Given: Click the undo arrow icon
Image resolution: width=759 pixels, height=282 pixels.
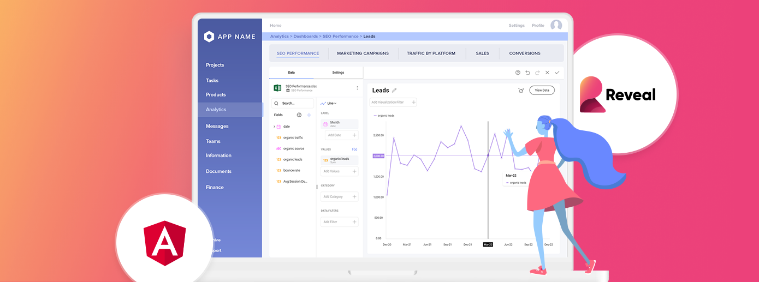Looking at the screenshot, I should click(527, 73).
